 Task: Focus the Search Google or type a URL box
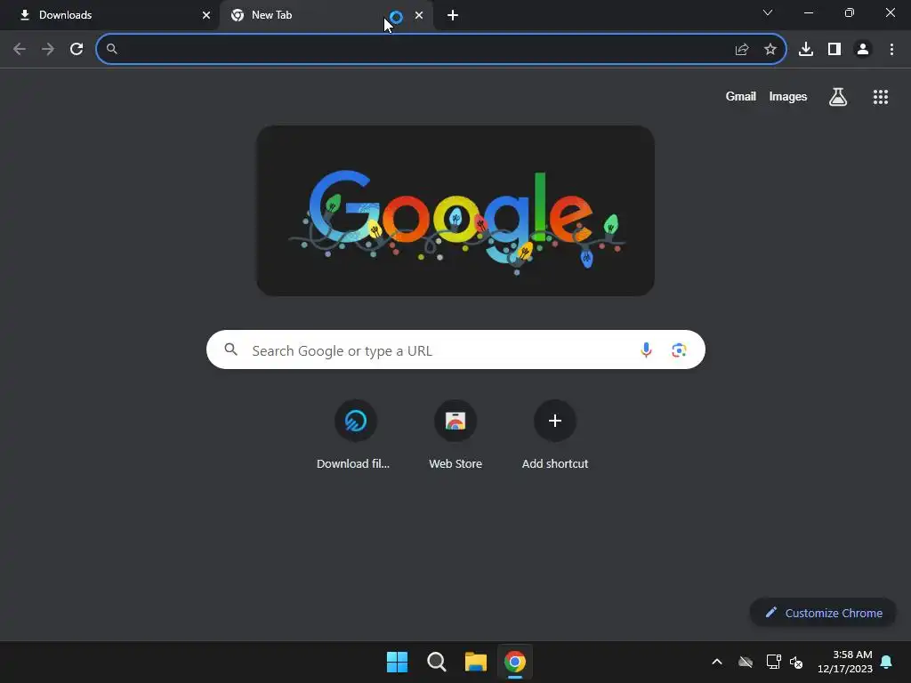455,350
